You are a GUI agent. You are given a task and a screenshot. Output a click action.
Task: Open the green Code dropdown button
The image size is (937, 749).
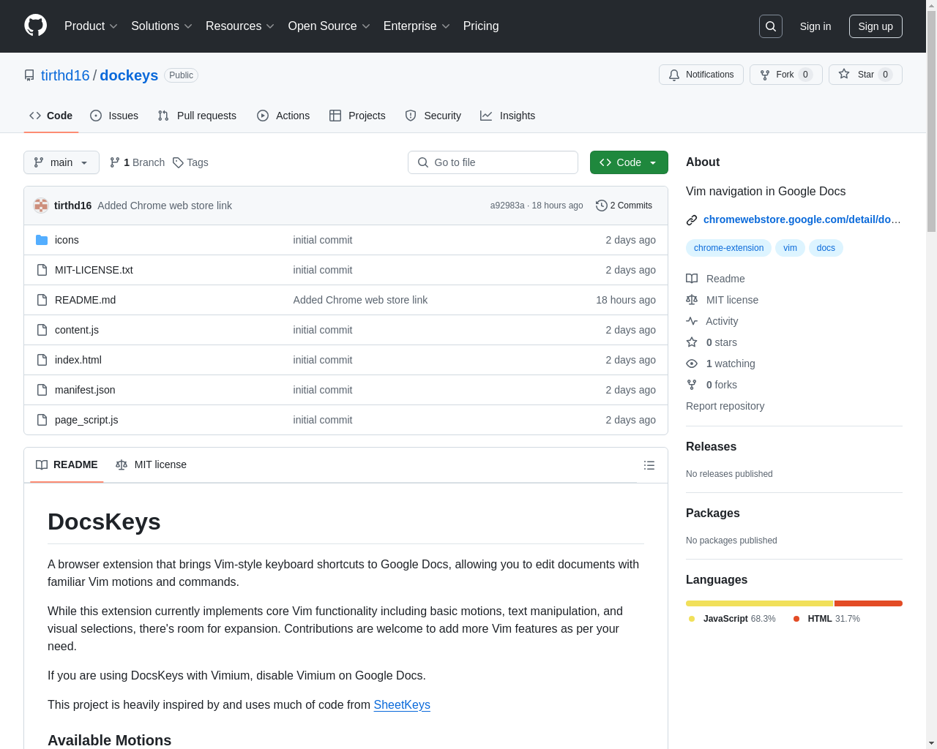pos(629,162)
